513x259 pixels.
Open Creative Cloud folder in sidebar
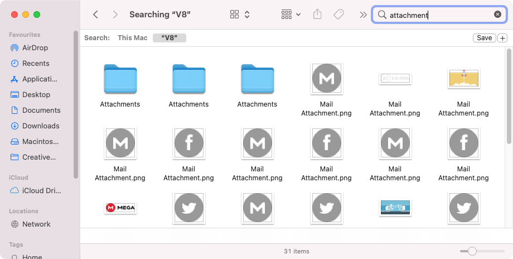click(38, 157)
